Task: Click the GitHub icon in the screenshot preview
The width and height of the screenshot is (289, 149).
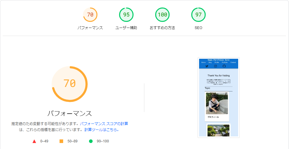Action: [x=224, y=66]
